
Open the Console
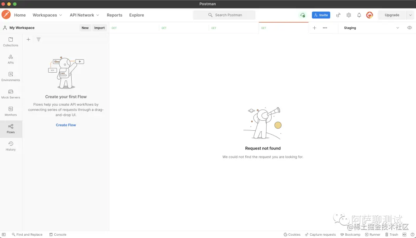coord(58,235)
